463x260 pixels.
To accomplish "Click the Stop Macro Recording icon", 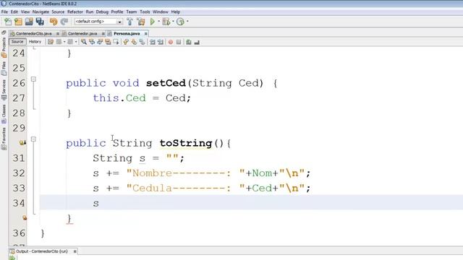I will (x=179, y=42).
